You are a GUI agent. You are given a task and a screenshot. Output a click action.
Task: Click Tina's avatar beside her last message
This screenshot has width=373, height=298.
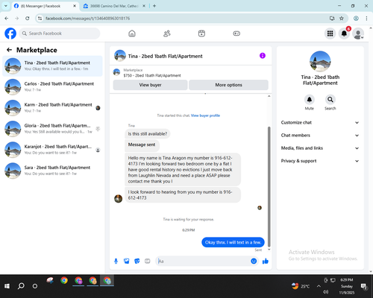pyautogui.click(x=118, y=199)
